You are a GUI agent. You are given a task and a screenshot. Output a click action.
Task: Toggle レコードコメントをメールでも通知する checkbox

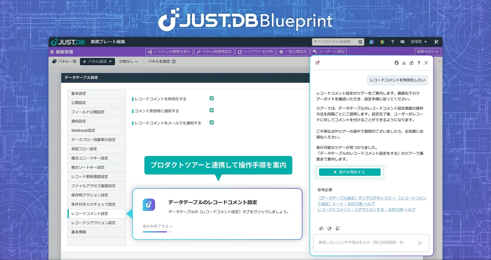pyautogui.click(x=212, y=122)
